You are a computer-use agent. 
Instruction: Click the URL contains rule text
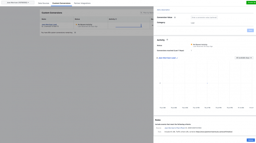(x=198, y=132)
